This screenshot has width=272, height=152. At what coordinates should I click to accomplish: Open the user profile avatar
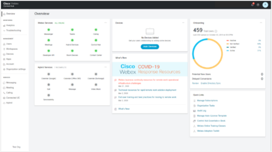(x=265, y=5)
